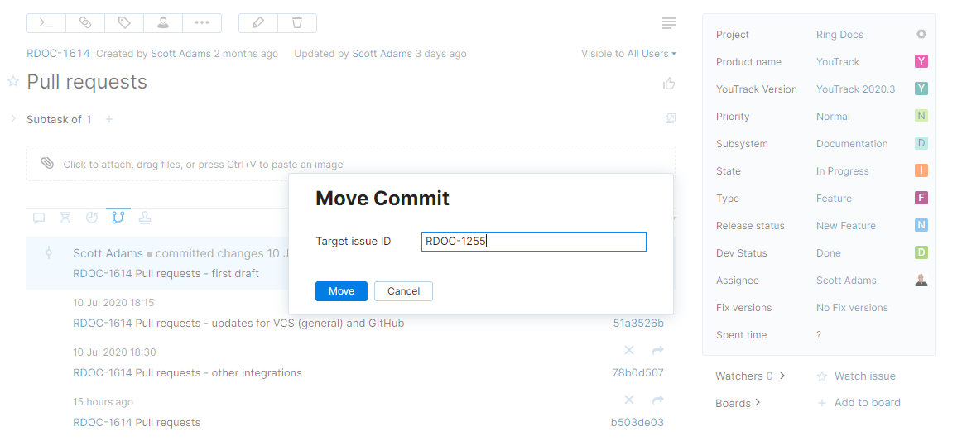962x446 pixels.
Task: Click the Move button in dialog
Action: (x=341, y=291)
